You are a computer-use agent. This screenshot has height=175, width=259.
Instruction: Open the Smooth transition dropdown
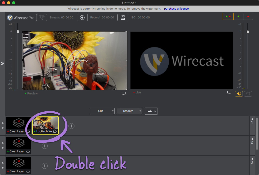click(129, 111)
